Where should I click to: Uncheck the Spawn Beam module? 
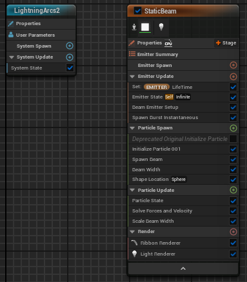pyautogui.click(x=233, y=159)
